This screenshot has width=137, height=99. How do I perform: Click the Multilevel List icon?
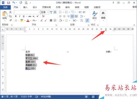[73, 12]
